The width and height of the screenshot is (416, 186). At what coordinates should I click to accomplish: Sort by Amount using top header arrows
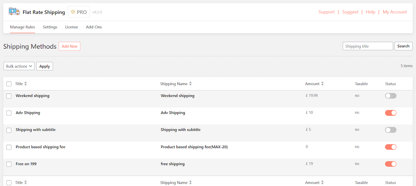coord(322,84)
